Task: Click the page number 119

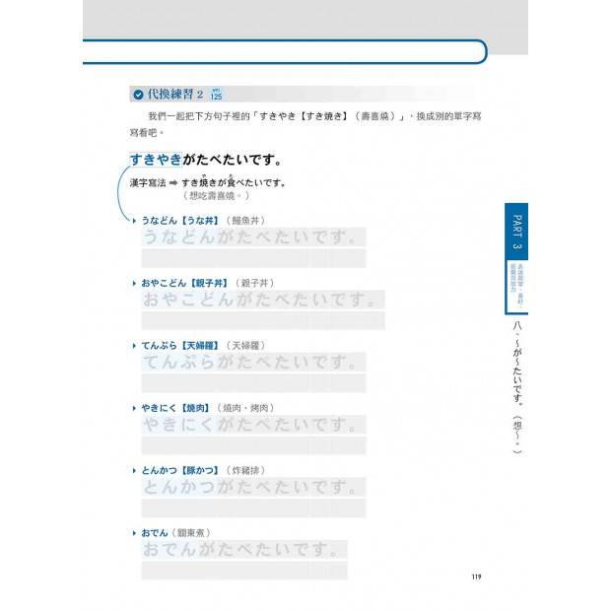Action: coord(476,577)
